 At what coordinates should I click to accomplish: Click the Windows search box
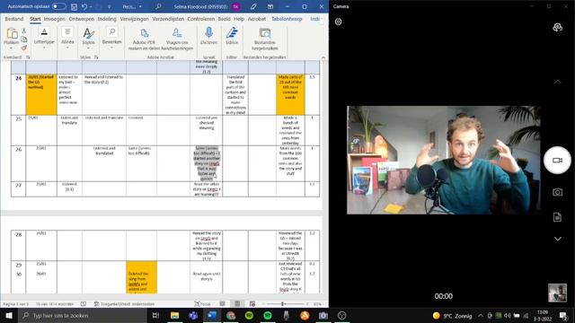pyautogui.click(x=83, y=315)
